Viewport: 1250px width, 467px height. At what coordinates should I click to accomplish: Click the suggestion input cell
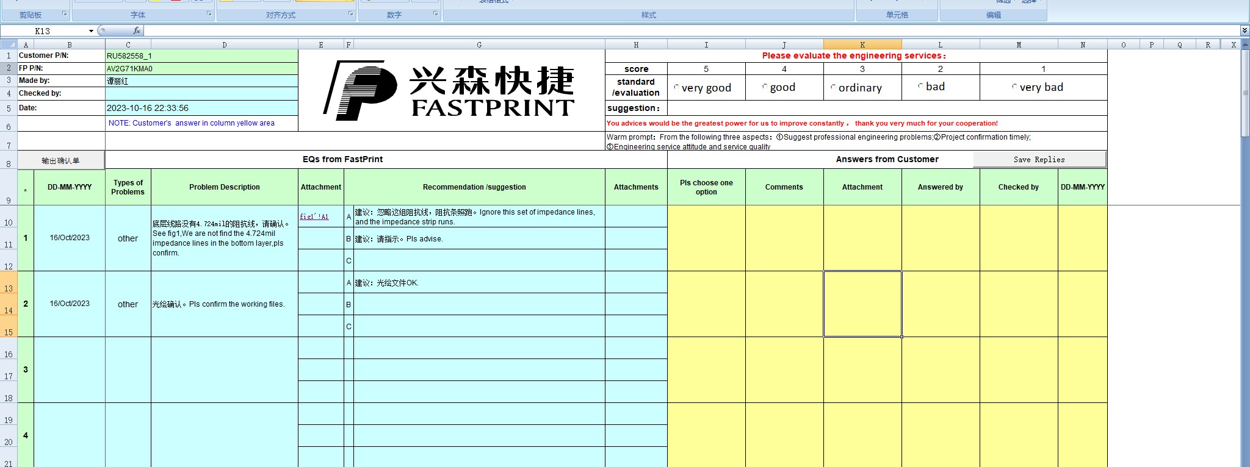click(x=887, y=108)
